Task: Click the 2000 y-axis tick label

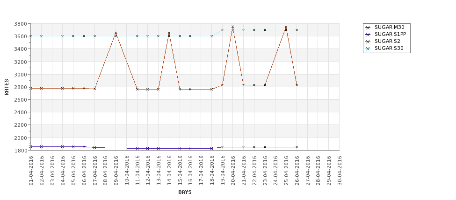Action: coord(21,138)
